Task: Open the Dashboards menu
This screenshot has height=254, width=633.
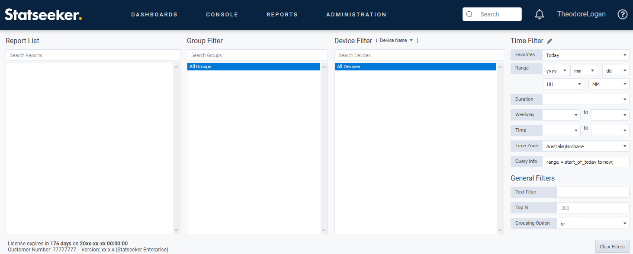Action: click(154, 14)
